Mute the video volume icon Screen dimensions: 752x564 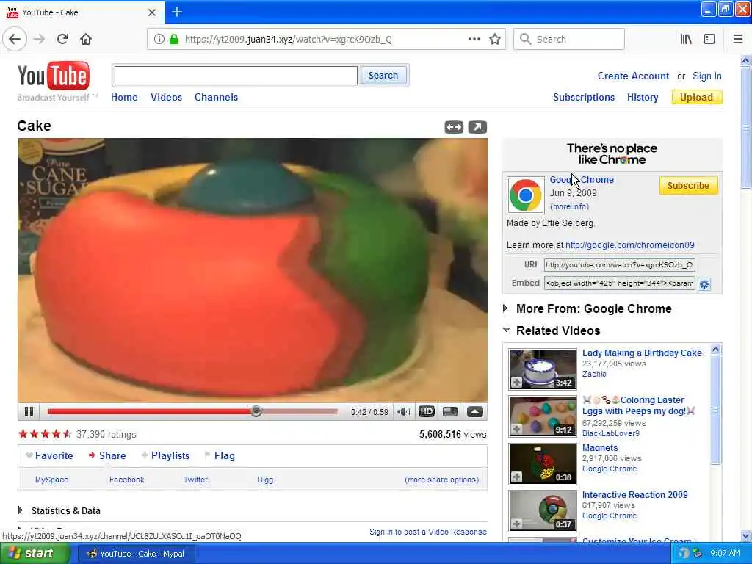coord(404,411)
